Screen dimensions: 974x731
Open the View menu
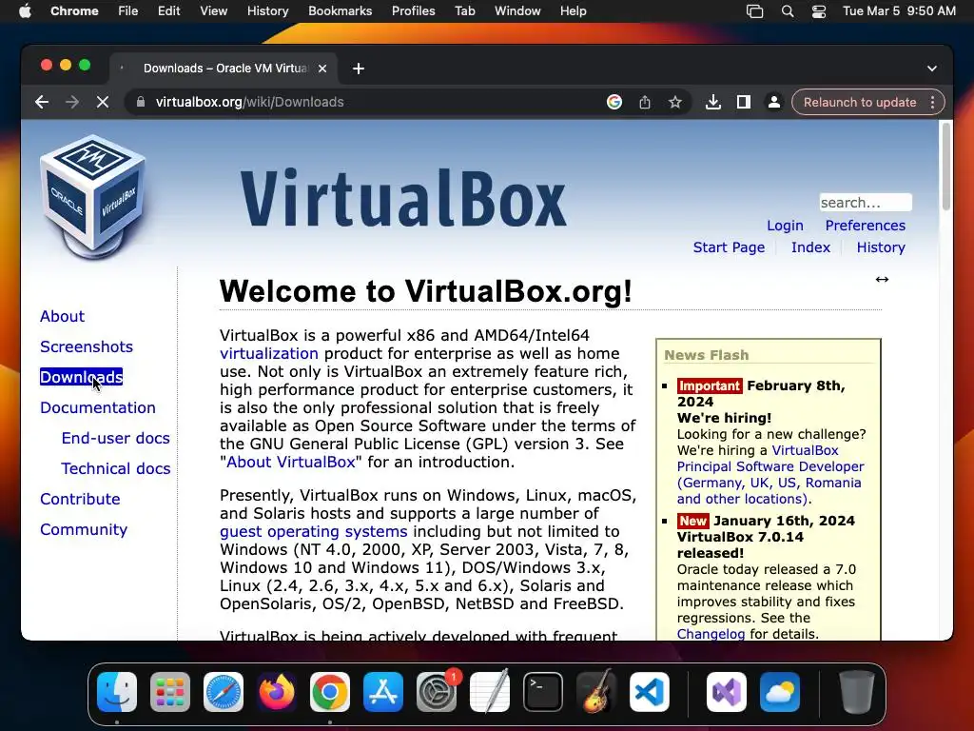pyautogui.click(x=214, y=11)
